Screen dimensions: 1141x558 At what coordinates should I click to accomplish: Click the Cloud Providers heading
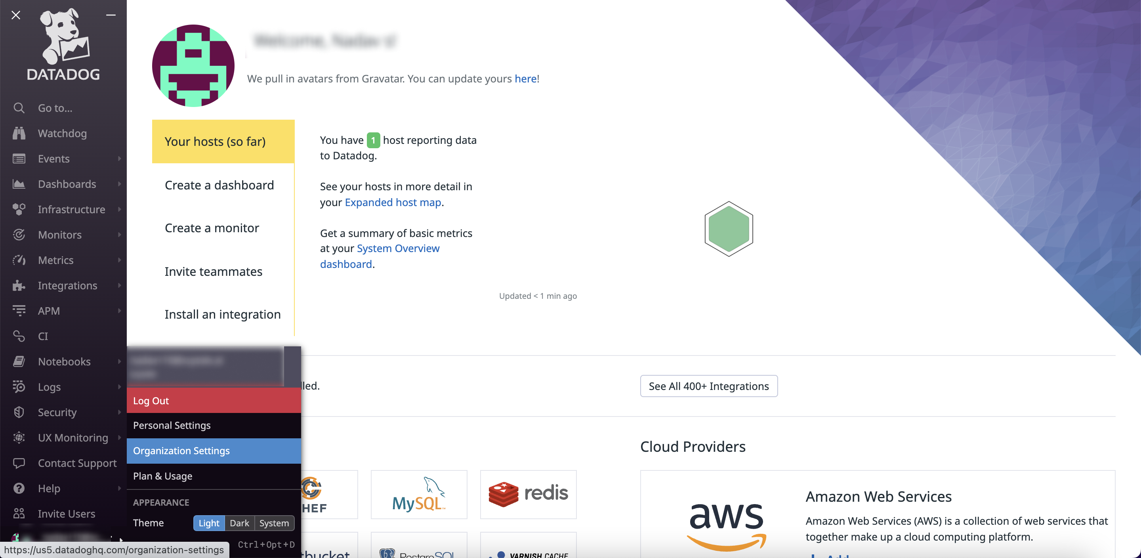point(693,446)
